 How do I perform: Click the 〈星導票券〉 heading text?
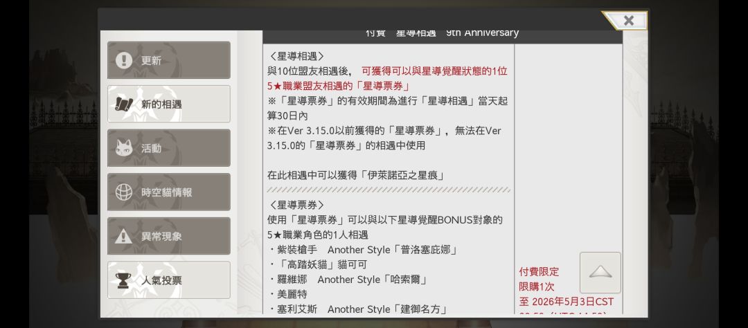pos(296,205)
